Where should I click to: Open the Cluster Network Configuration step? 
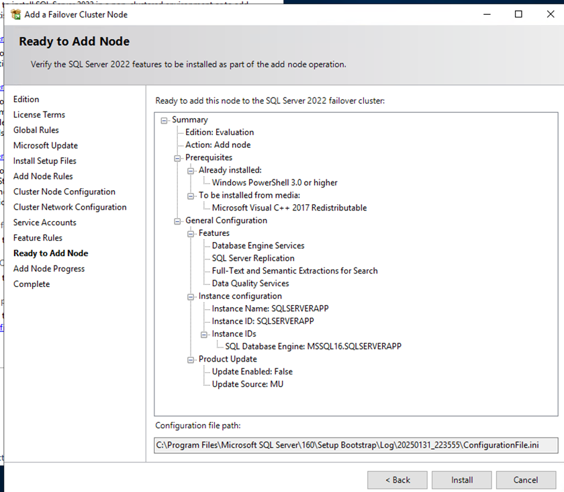coord(70,207)
